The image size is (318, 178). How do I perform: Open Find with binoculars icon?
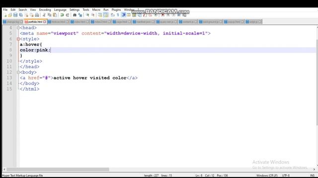(75, 15)
